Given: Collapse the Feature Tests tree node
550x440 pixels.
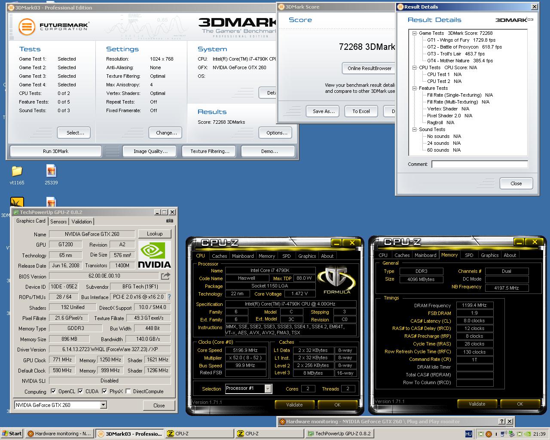Looking at the screenshot, I should click(415, 88).
